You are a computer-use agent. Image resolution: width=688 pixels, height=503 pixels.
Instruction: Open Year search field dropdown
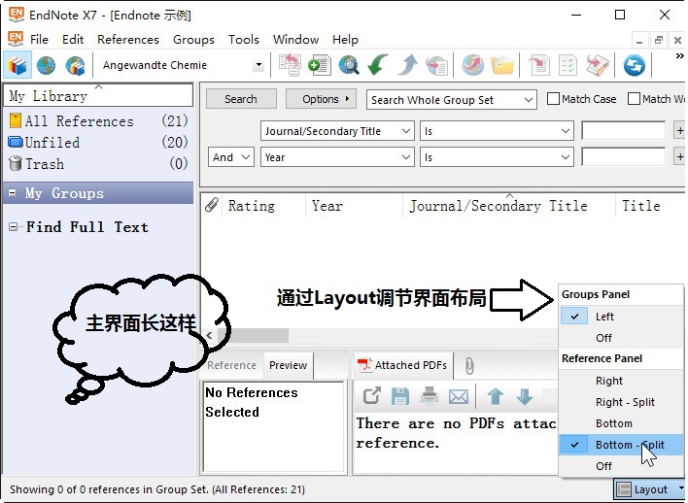coord(337,157)
